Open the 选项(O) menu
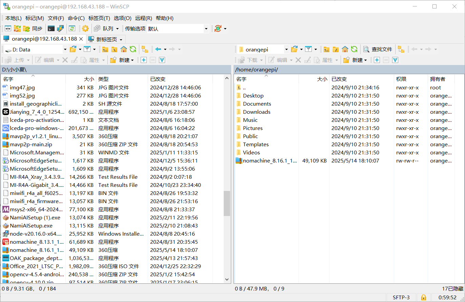This screenshot has width=465, height=302. click(x=122, y=18)
